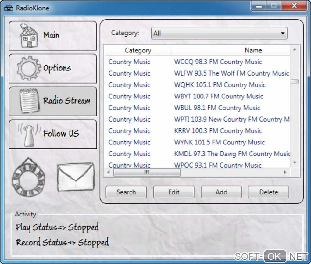The width and height of the screenshot is (311, 264).
Task: Select WYNK 101.5 FM Country Music row
Action: point(197,142)
